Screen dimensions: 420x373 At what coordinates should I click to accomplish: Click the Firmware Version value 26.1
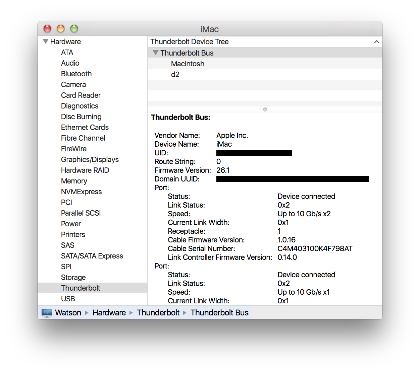tap(223, 170)
